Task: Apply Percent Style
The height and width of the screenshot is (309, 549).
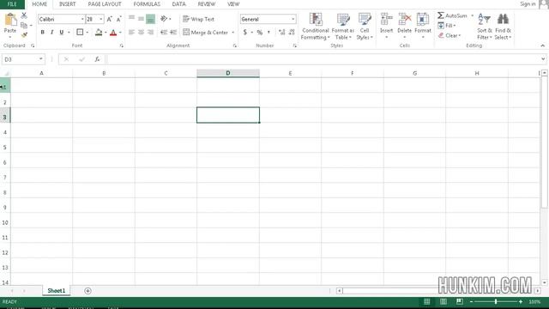Action: [x=260, y=33]
